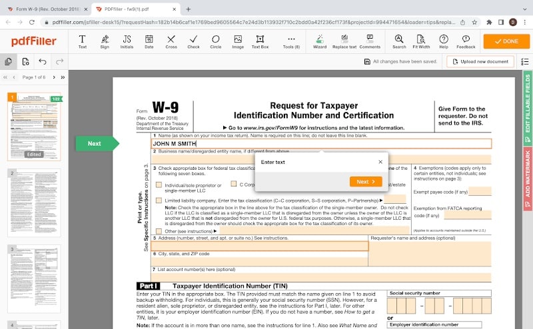Open browser extensions puzzle icon
533x329 pixels.
[489, 22]
